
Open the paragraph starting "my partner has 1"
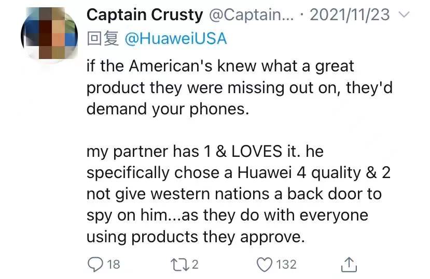[239, 194]
